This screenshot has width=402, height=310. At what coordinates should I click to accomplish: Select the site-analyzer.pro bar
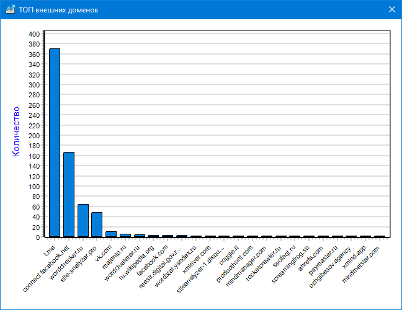coord(97,224)
